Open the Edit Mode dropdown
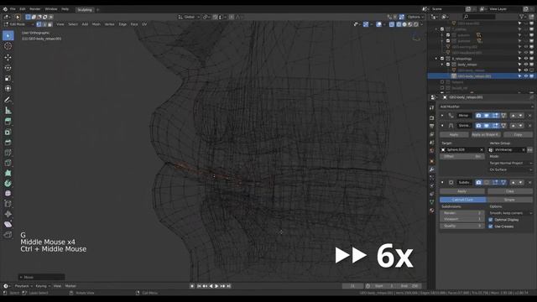 pos(18,24)
